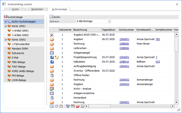The height and width of the screenshot is (113, 182).
Task: Click the Archiv - Analyse row icon
Action: 52,89
